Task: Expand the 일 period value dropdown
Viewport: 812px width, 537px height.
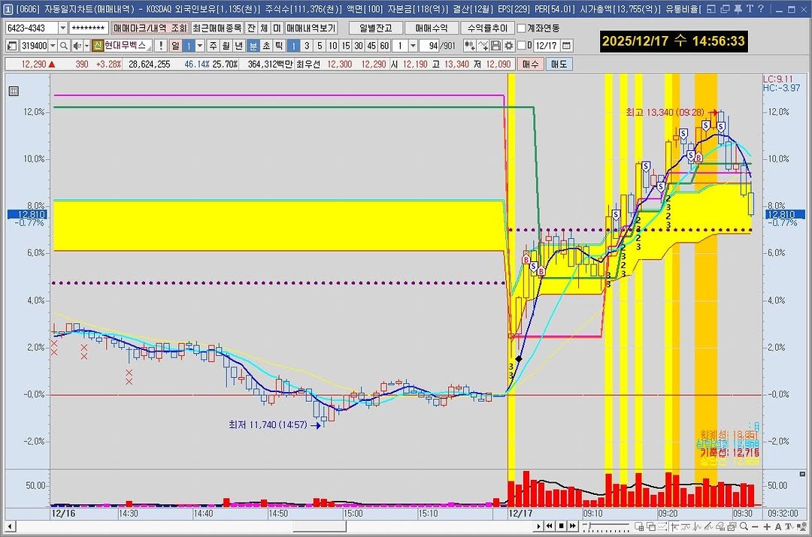Action: point(200,46)
